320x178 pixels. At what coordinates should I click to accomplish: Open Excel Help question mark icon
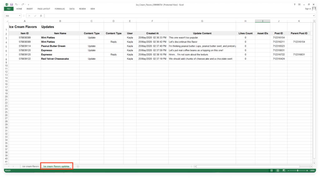tap(295, 5)
